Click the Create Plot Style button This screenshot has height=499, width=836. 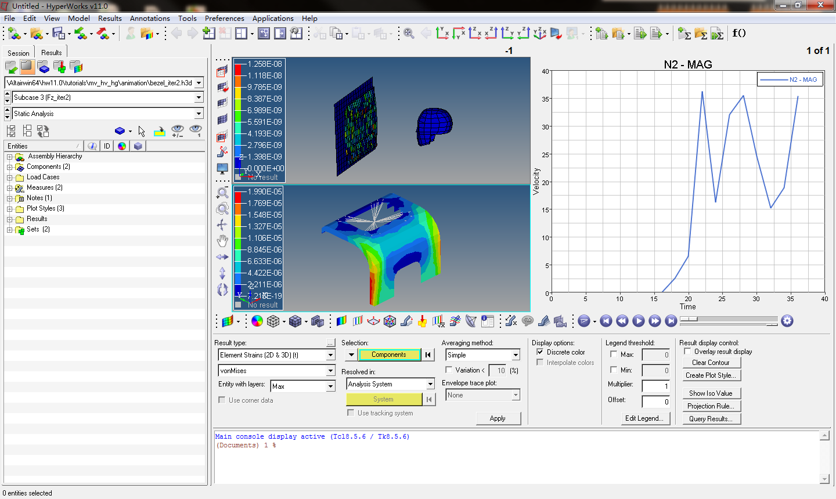(x=711, y=375)
